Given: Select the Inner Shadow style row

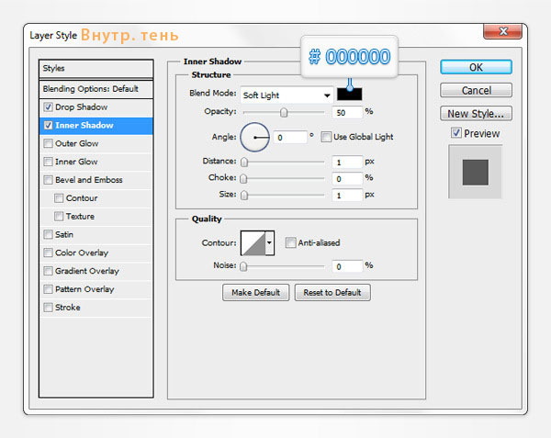Looking at the screenshot, I should pyautogui.click(x=96, y=126).
